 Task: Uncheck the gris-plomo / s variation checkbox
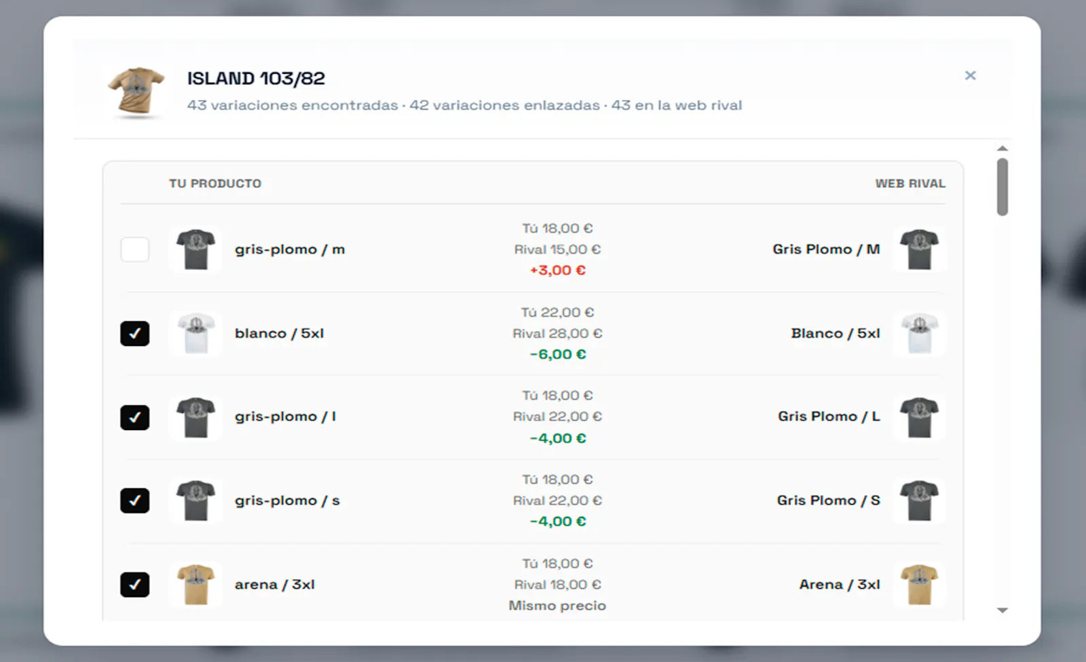click(x=135, y=501)
